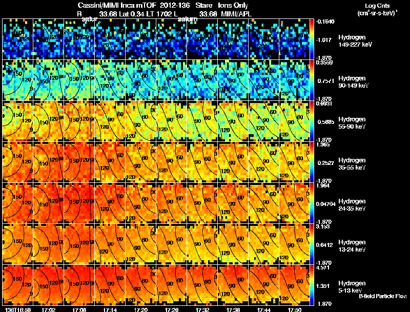Select the '1.964' color scale value
410x312 pixels.
(x=323, y=186)
